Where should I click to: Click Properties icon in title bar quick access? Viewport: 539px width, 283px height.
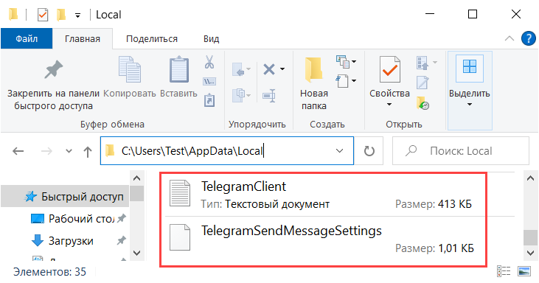pyautogui.click(x=43, y=15)
